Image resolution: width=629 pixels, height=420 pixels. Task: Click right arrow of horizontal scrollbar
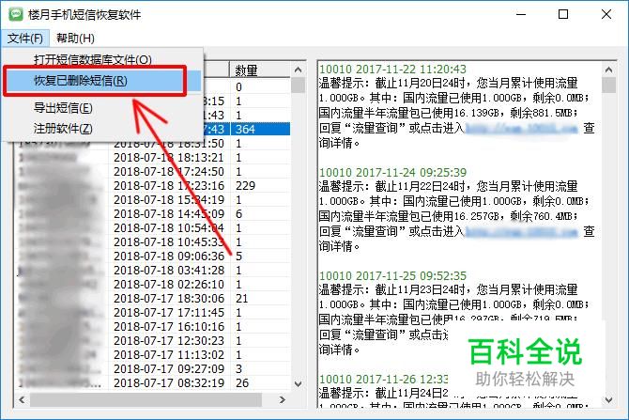(283, 400)
